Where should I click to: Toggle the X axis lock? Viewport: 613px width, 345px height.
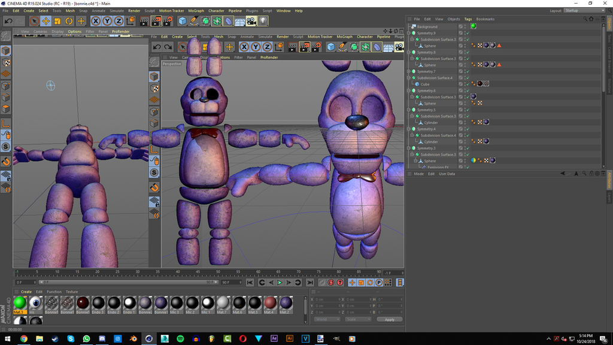(96, 21)
